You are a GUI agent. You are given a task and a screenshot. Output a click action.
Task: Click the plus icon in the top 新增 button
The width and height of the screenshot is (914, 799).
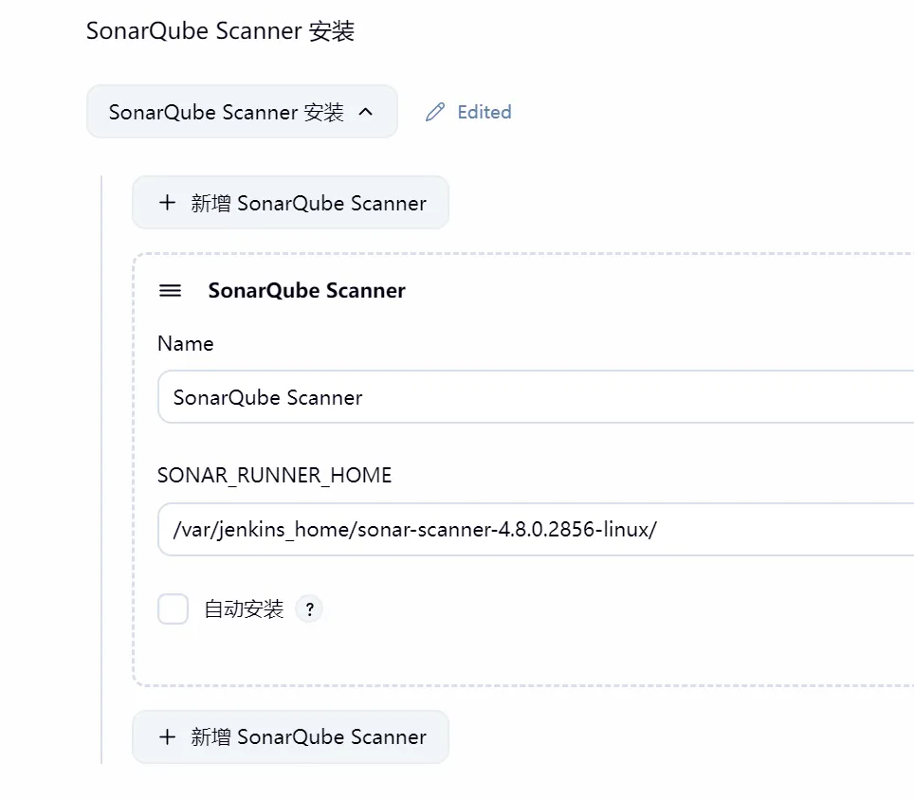tap(168, 203)
